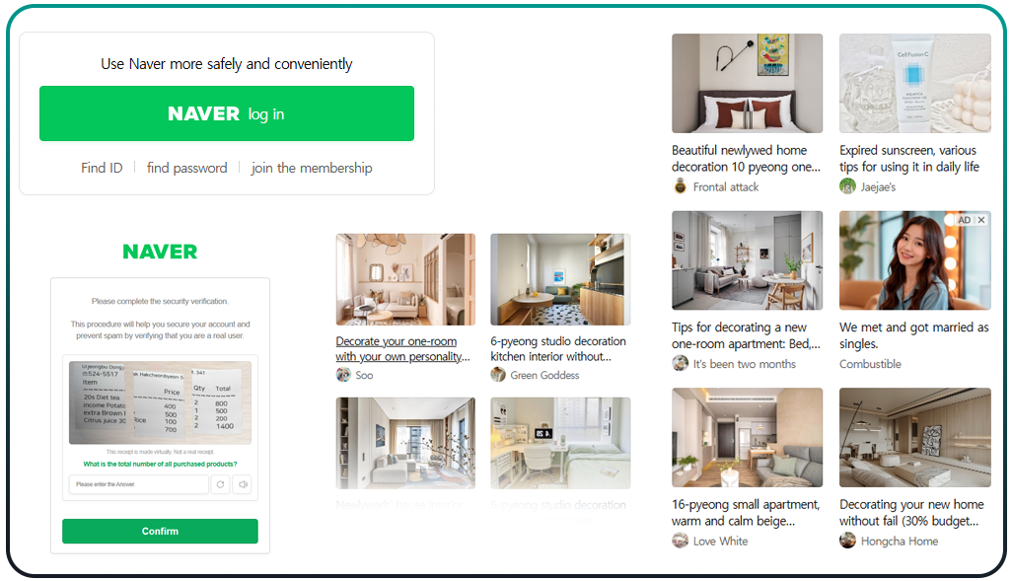Close the ad with the X icon
The image size is (1012, 581).
tap(981, 220)
